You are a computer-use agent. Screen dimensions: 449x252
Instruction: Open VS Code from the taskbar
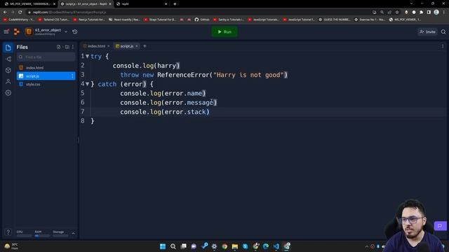[276, 246]
